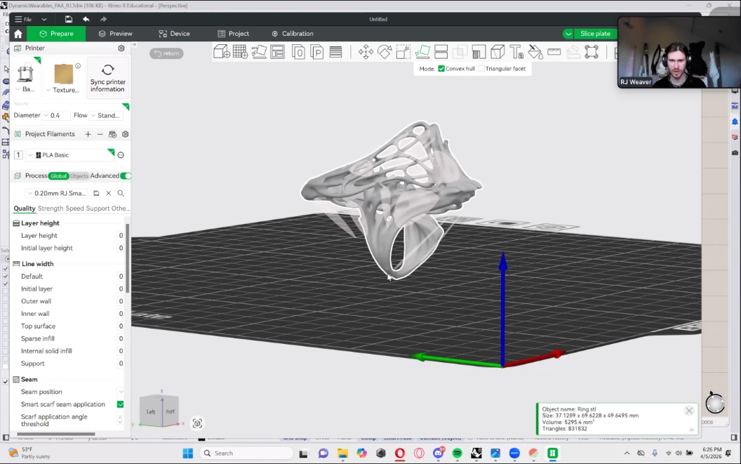Click the Add filament plus icon
The height and width of the screenshot is (464, 741).
click(x=88, y=134)
